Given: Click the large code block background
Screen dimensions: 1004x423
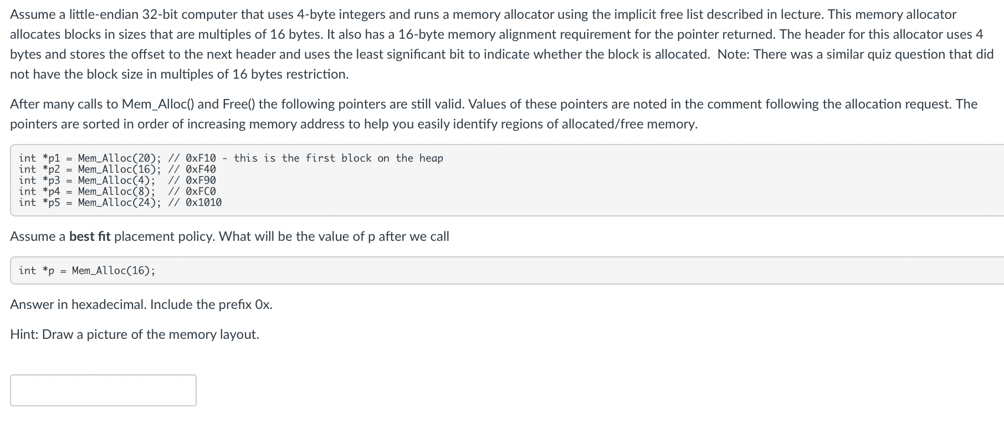Looking at the screenshot, I should pos(499,180).
